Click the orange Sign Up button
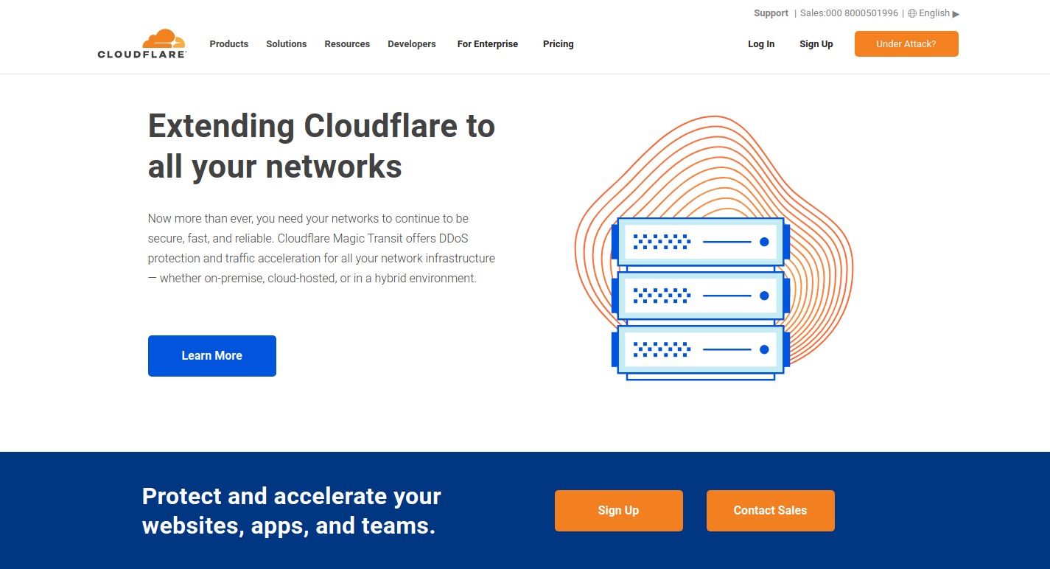This screenshot has height=569, width=1050. point(619,511)
